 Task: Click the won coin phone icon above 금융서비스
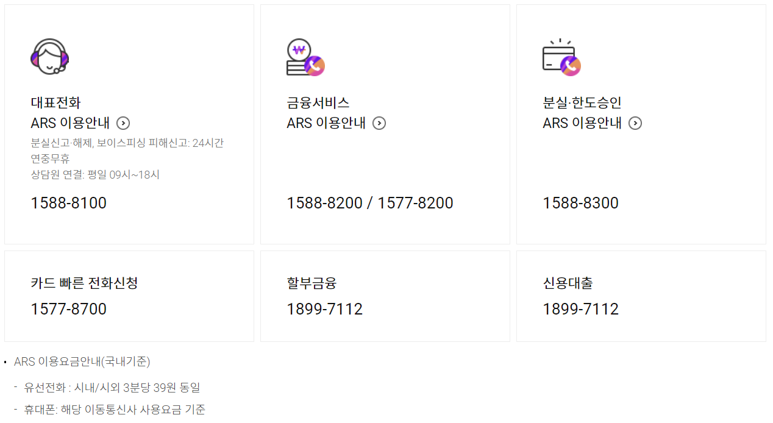tap(306, 57)
